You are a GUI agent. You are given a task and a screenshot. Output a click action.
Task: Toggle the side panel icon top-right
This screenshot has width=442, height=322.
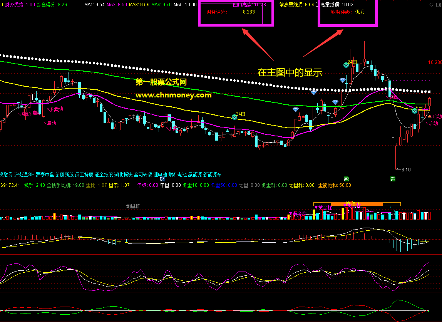click(438, 5)
